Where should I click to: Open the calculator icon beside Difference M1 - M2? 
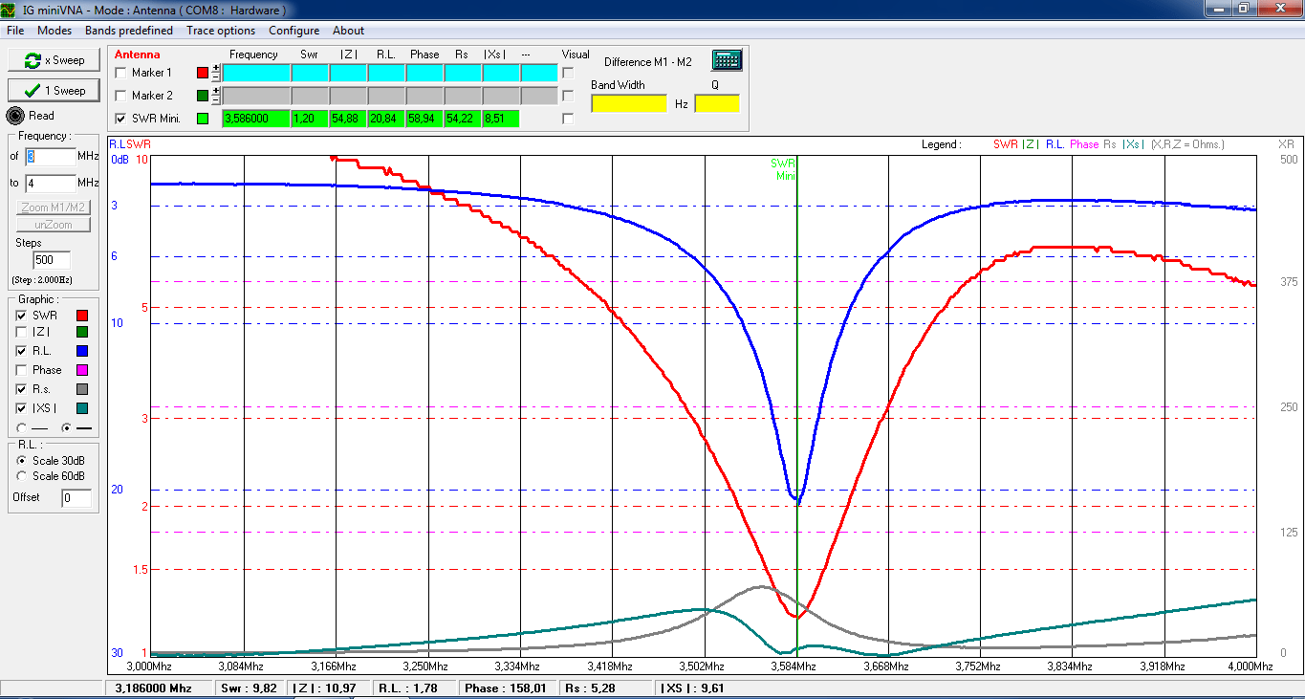tap(727, 60)
